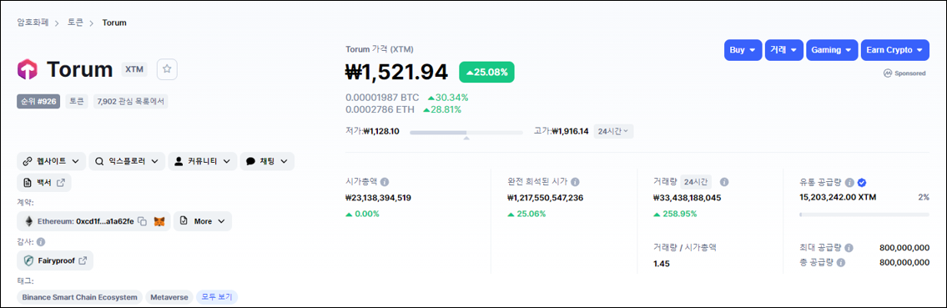Click the circulating supply progress bar
This screenshot has height=308, width=947.
tap(864, 215)
